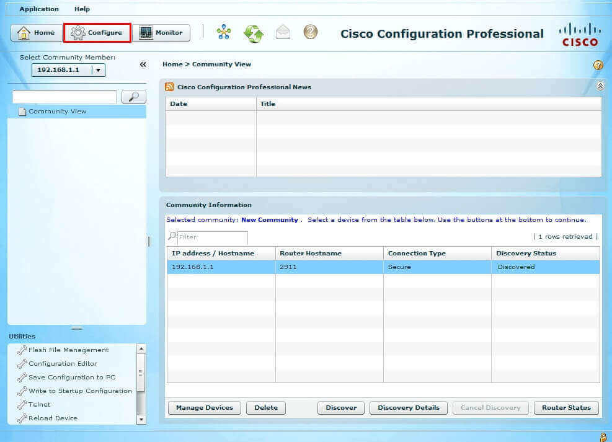612x442 pixels.
Task: Click the Router Status button
Action: point(566,408)
